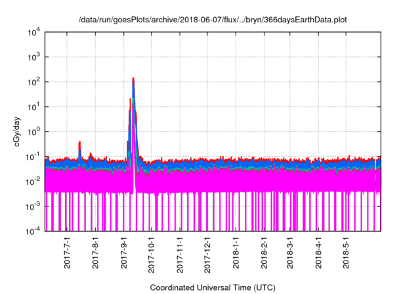The width and height of the screenshot is (420, 294).
Task: Select the cGy/day y-axis label
Action: [x=17, y=131]
